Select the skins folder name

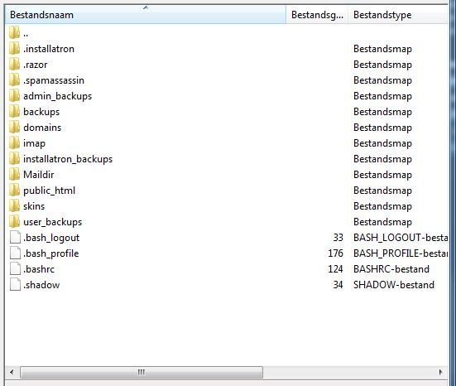34,206
